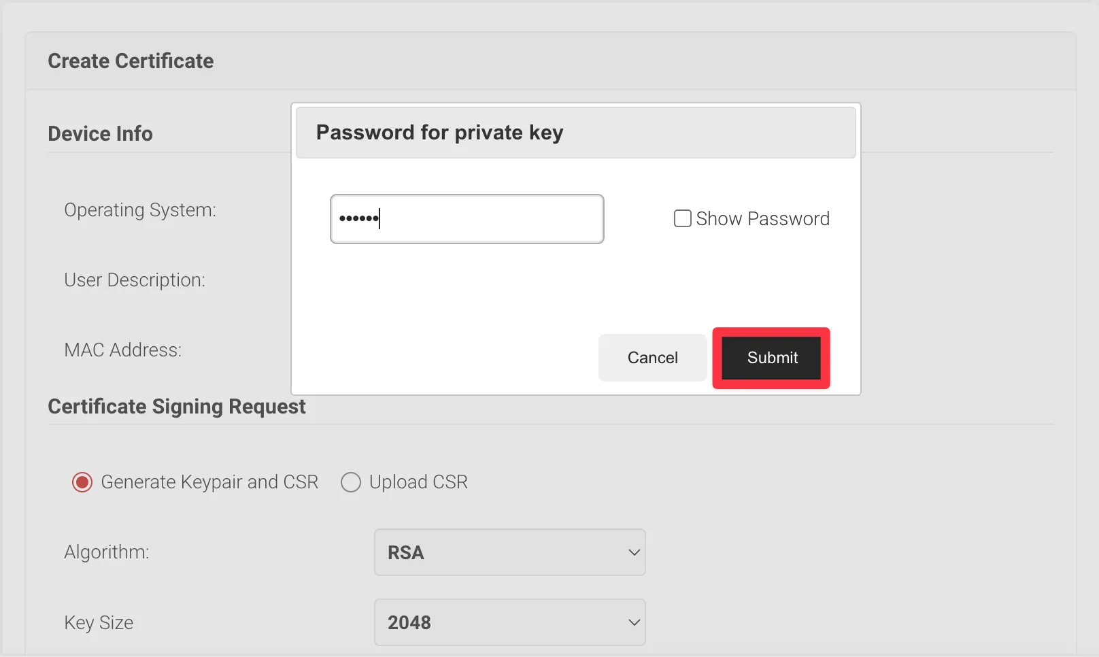Click the Create Certificate panel header

pos(131,61)
